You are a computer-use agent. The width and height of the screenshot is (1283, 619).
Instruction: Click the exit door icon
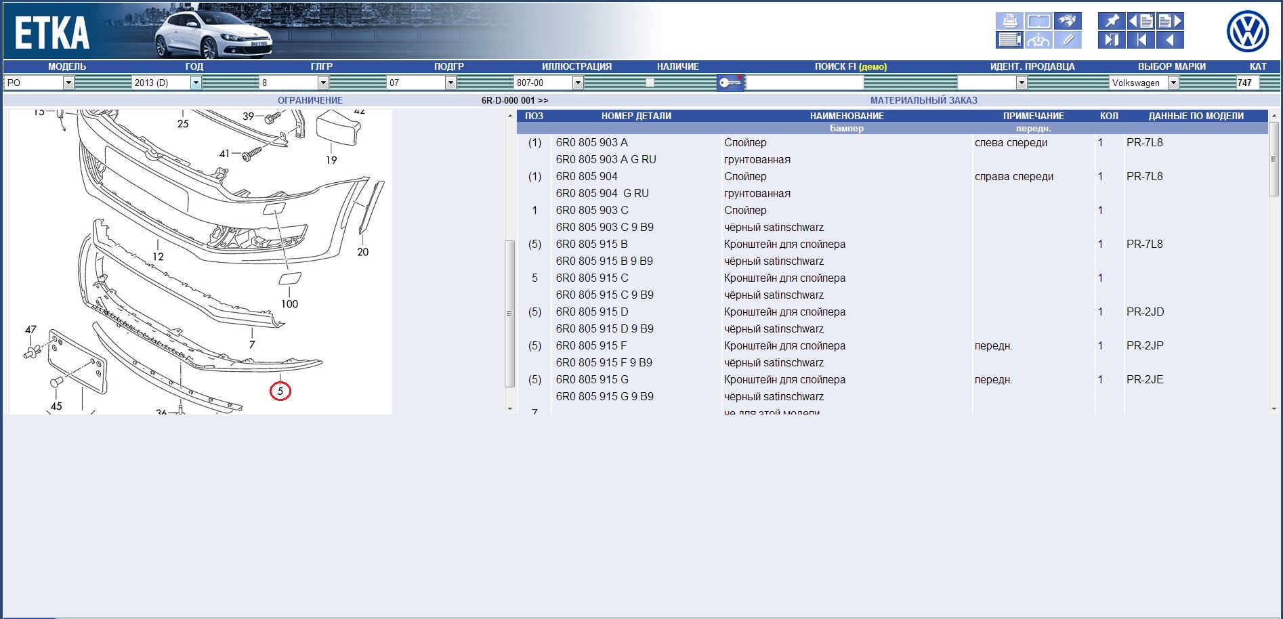click(x=1112, y=40)
